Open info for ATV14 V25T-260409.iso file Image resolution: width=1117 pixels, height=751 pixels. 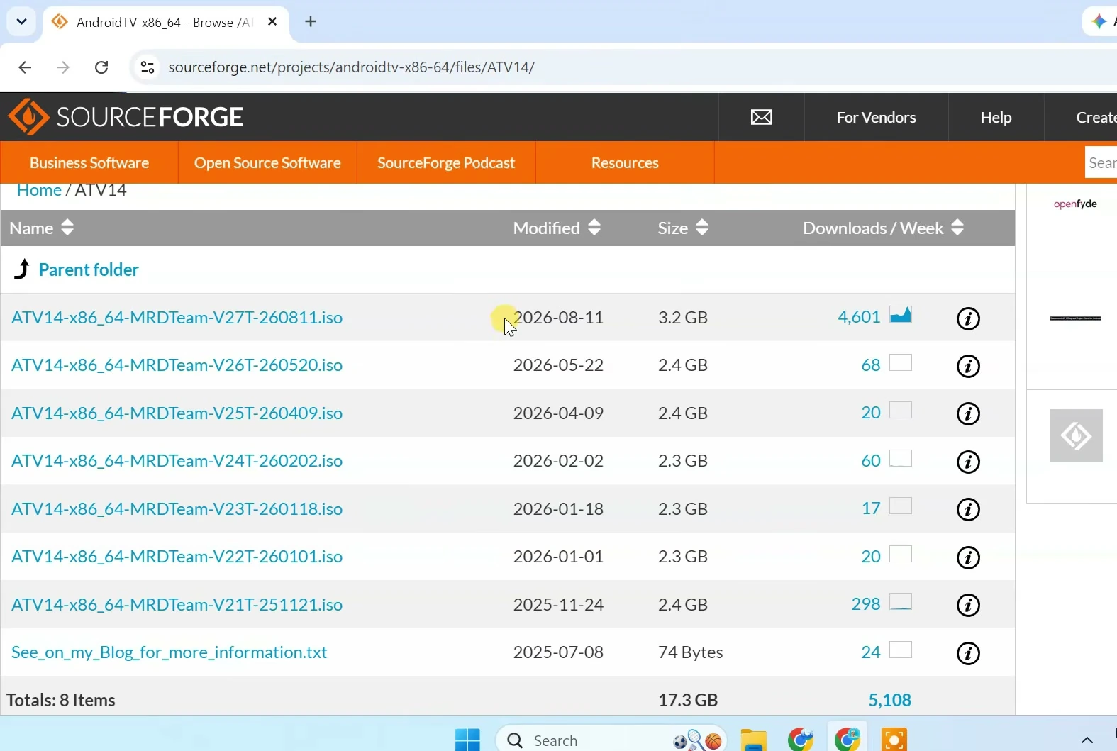pos(968,413)
